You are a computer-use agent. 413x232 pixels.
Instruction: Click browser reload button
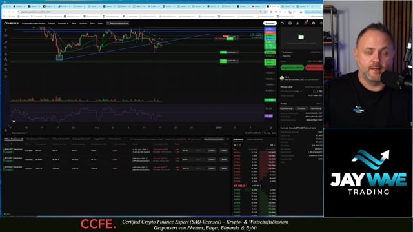click(x=13, y=12)
